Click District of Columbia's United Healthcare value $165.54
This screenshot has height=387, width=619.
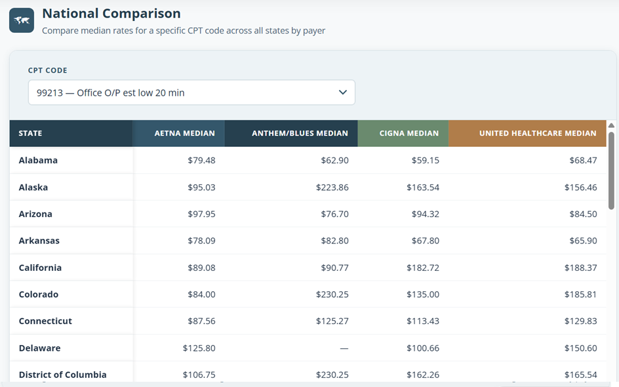[581, 375]
